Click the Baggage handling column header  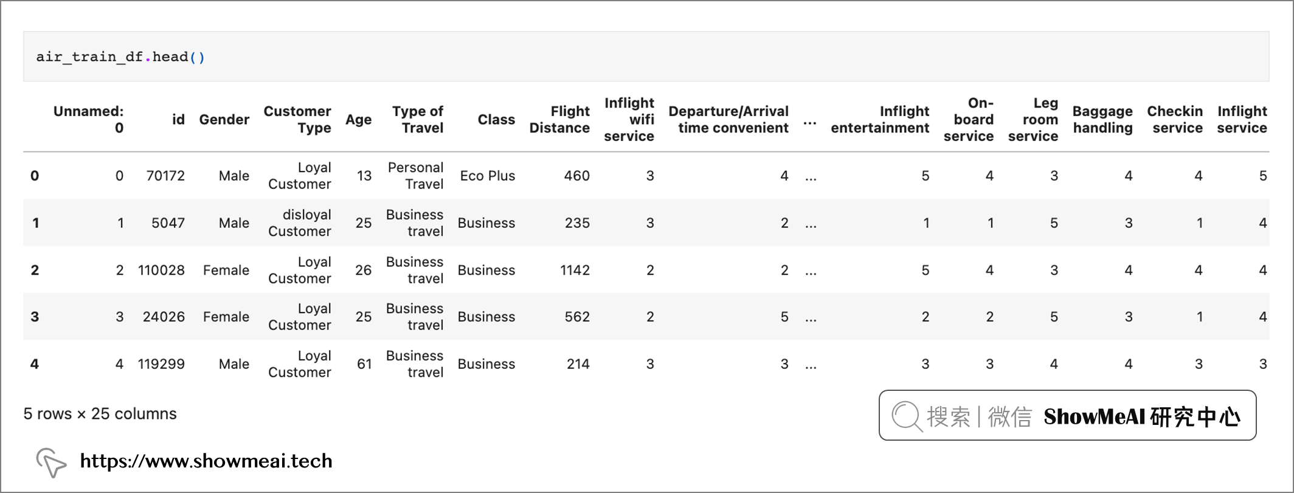1102,120
